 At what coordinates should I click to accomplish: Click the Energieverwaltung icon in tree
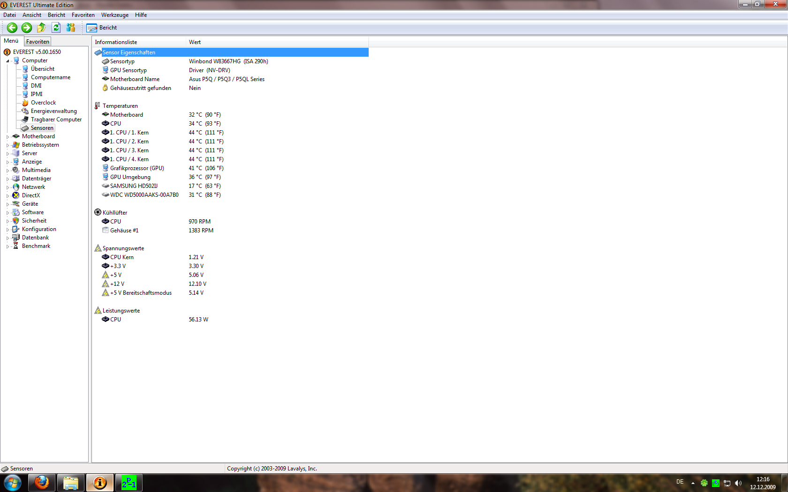click(x=25, y=111)
